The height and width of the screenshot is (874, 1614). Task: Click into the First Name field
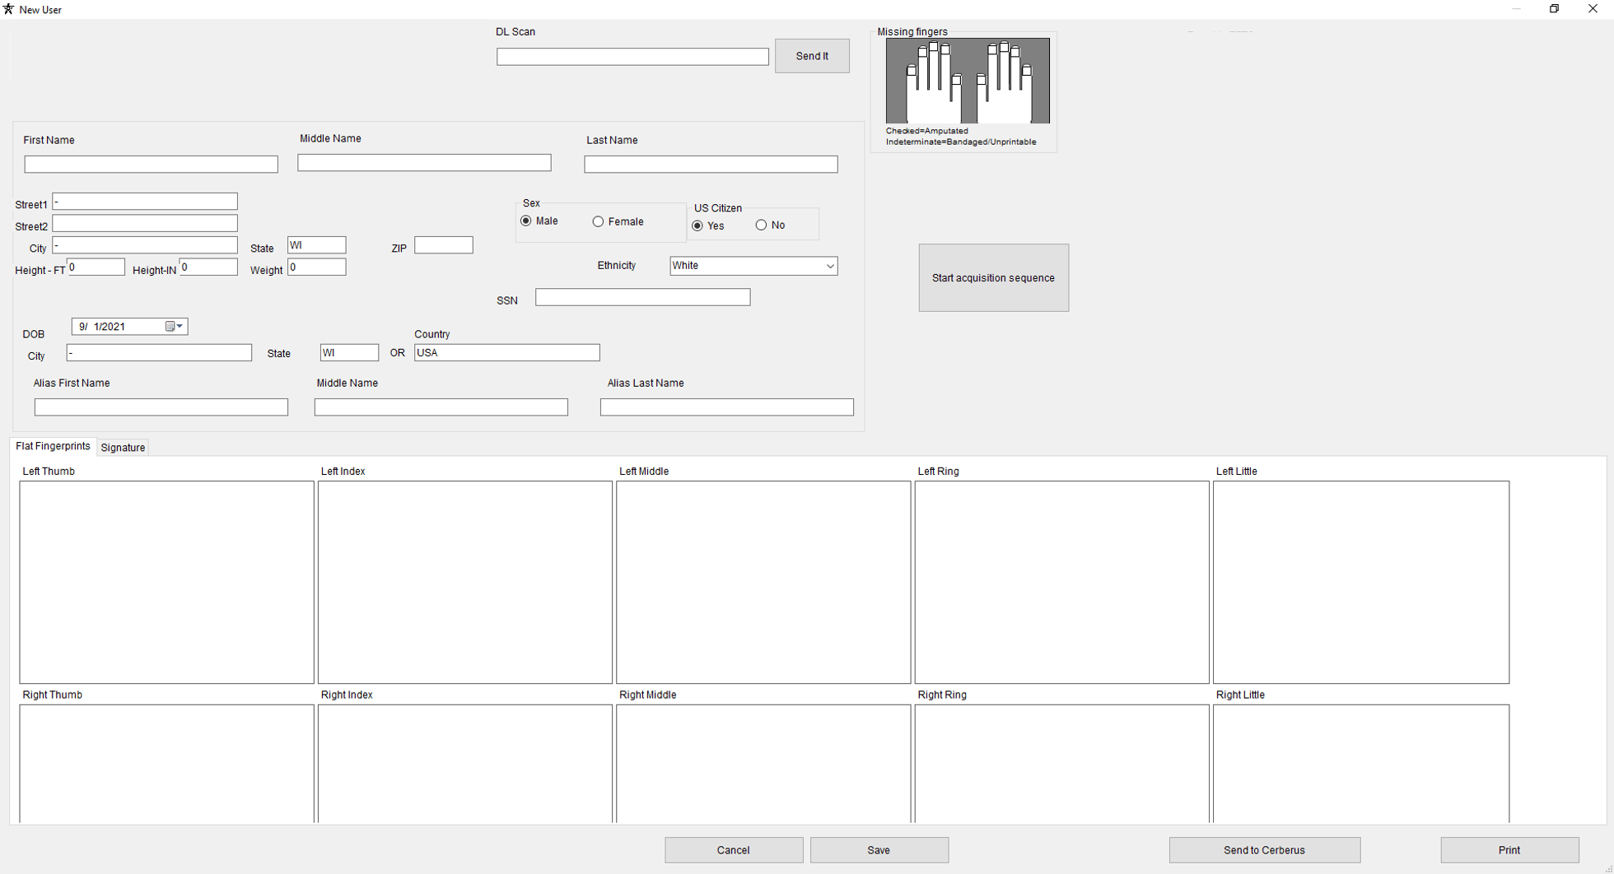coord(151,165)
